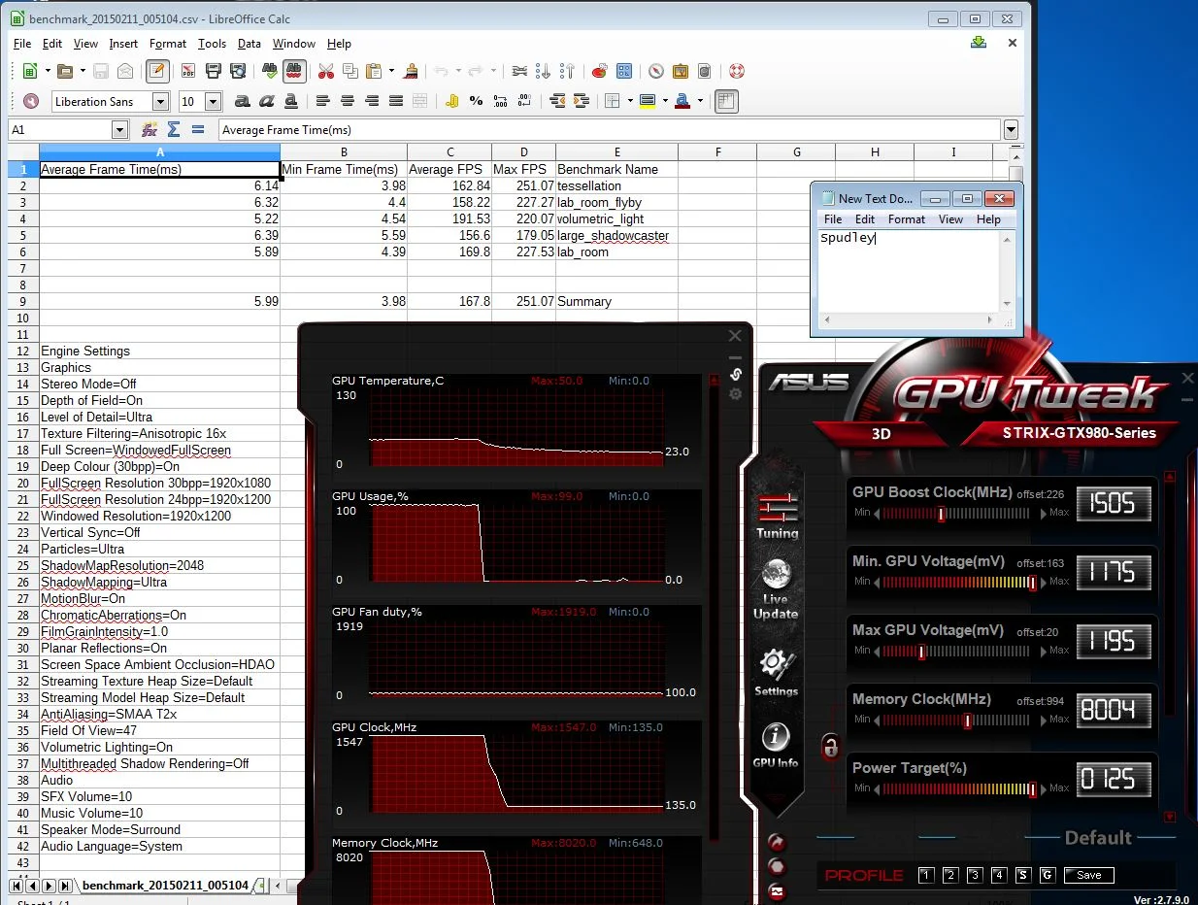
Task: Insert a chart from the Calc toolbar
Action: tap(599, 71)
